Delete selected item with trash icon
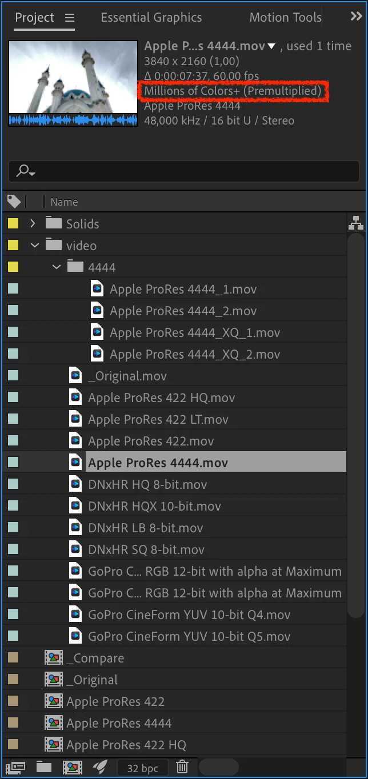368x779 pixels. [182, 767]
